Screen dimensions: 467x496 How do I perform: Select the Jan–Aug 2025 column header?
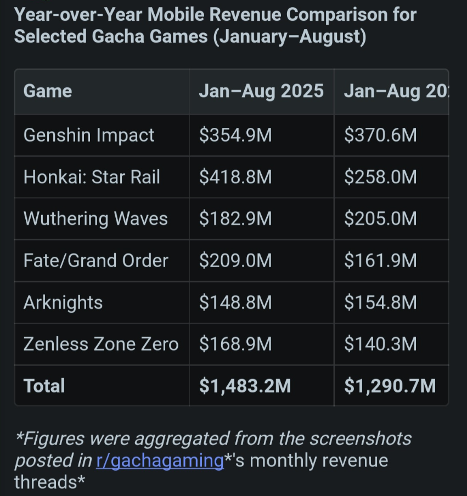pos(261,91)
